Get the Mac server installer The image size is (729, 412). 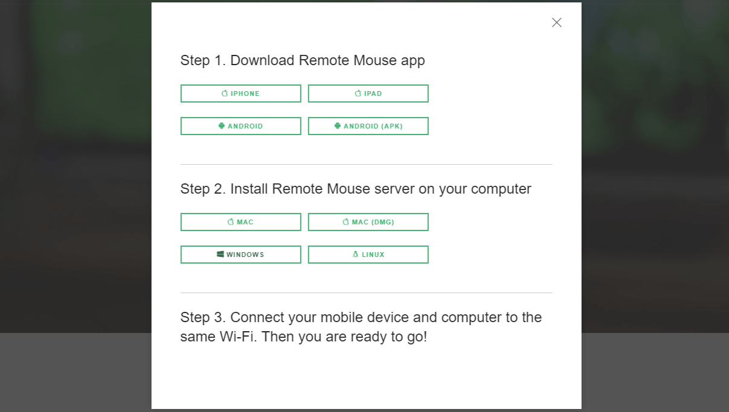coord(240,222)
